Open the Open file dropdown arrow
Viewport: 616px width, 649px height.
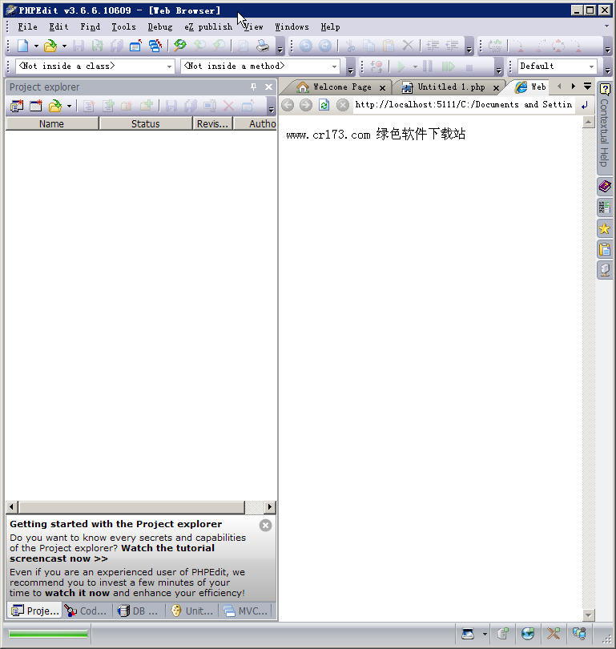[x=64, y=46]
